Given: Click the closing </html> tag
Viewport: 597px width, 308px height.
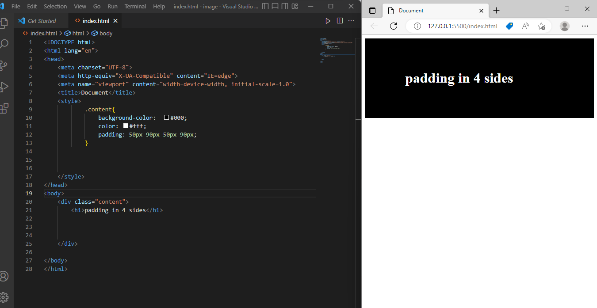Looking at the screenshot, I should (x=56, y=269).
